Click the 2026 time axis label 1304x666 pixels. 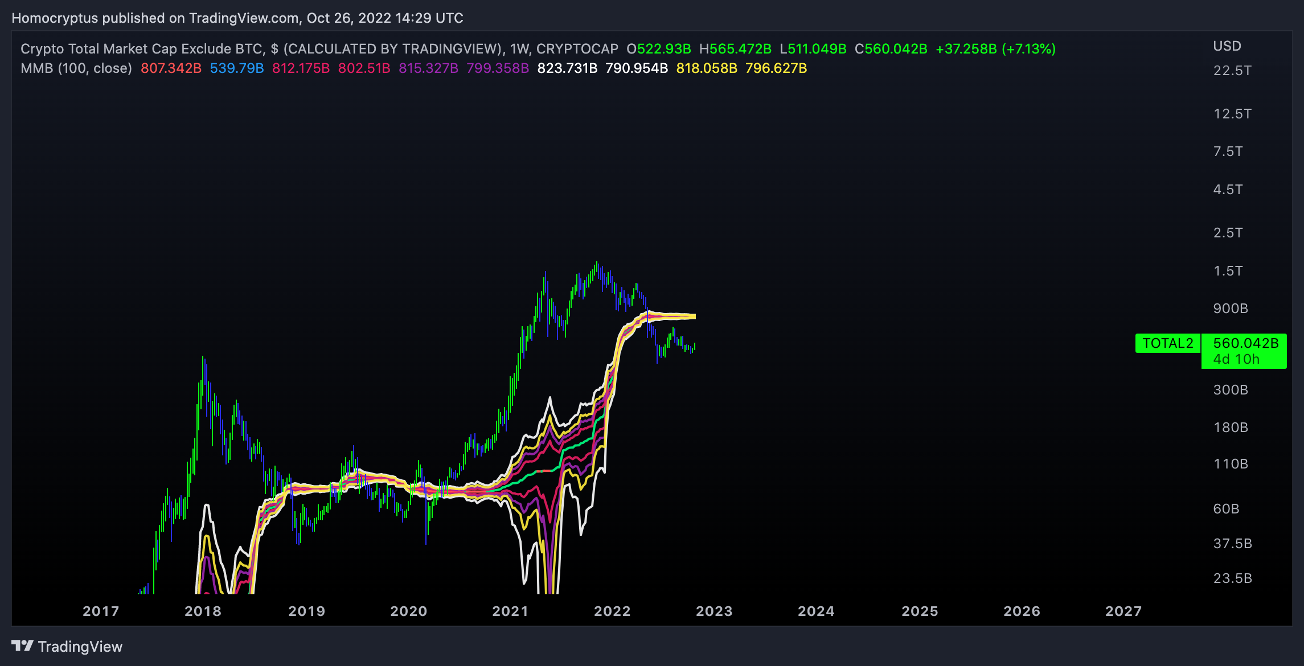tap(1022, 611)
